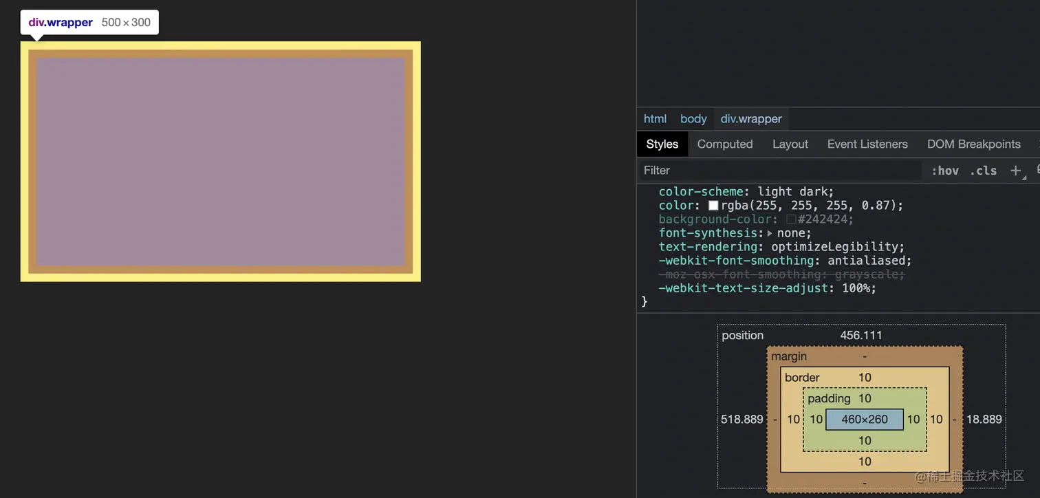1040x498 pixels.
Task: Click the padding label in box model
Action: pyautogui.click(x=829, y=398)
